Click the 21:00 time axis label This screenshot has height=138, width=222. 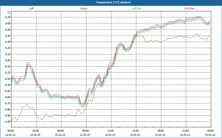[x=186, y=131]
